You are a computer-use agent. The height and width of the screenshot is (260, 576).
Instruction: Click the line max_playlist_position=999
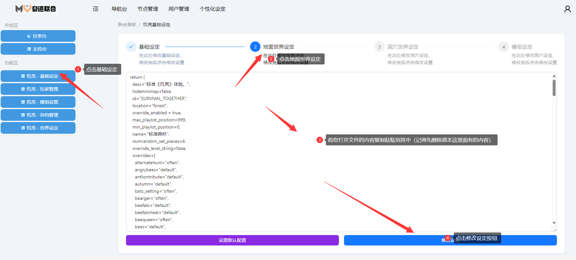click(159, 120)
